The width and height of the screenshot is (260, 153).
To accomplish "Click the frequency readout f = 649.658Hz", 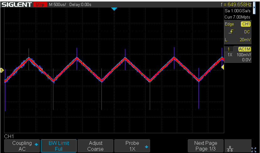I will [236, 4].
